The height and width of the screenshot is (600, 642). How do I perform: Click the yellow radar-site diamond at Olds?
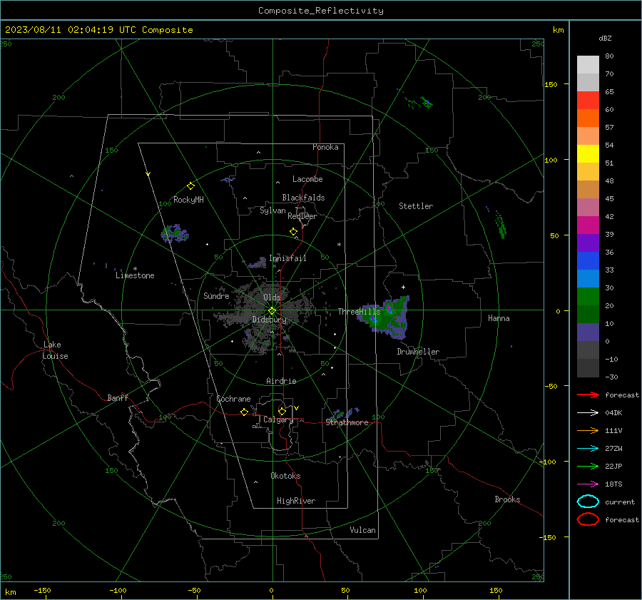point(272,311)
